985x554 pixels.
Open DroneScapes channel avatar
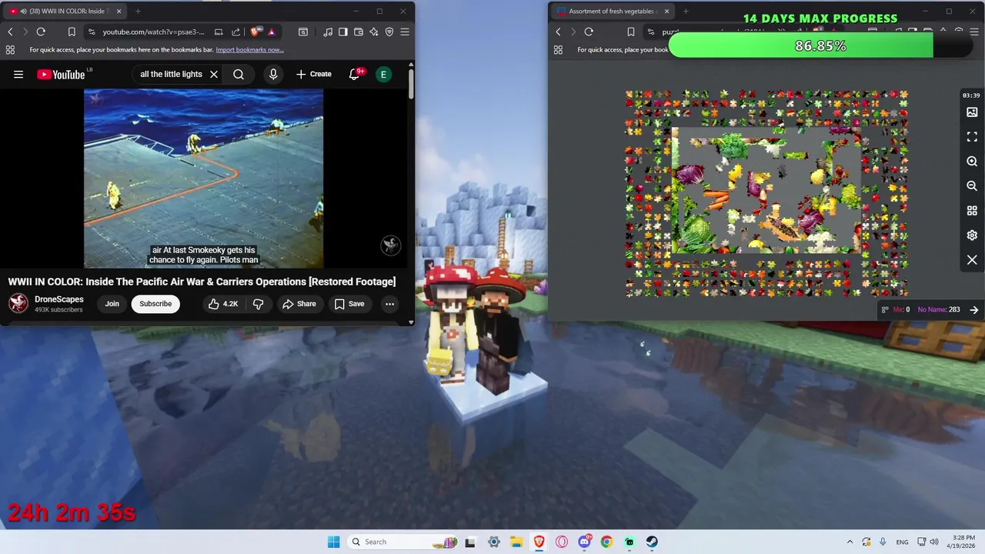pyautogui.click(x=18, y=304)
